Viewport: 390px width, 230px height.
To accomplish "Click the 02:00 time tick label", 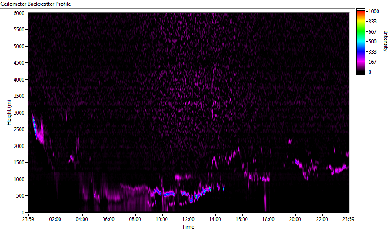I will [55, 219].
